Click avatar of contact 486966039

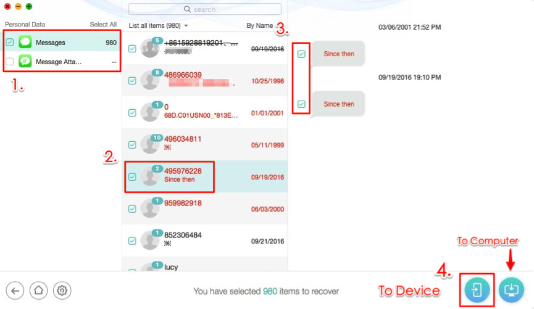(x=150, y=80)
